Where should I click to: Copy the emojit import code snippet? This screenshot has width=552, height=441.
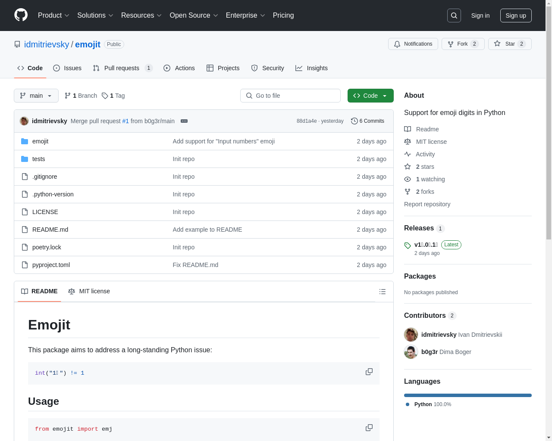click(x=369, y=428)
